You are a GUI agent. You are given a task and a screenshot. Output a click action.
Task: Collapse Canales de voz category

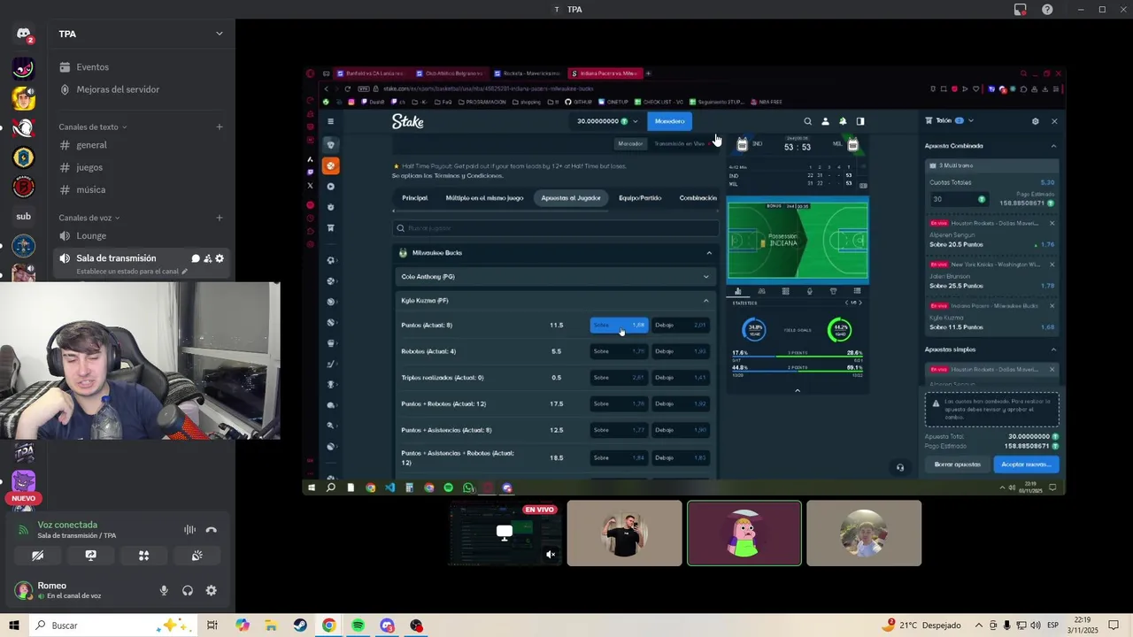[x=89, y=218]
